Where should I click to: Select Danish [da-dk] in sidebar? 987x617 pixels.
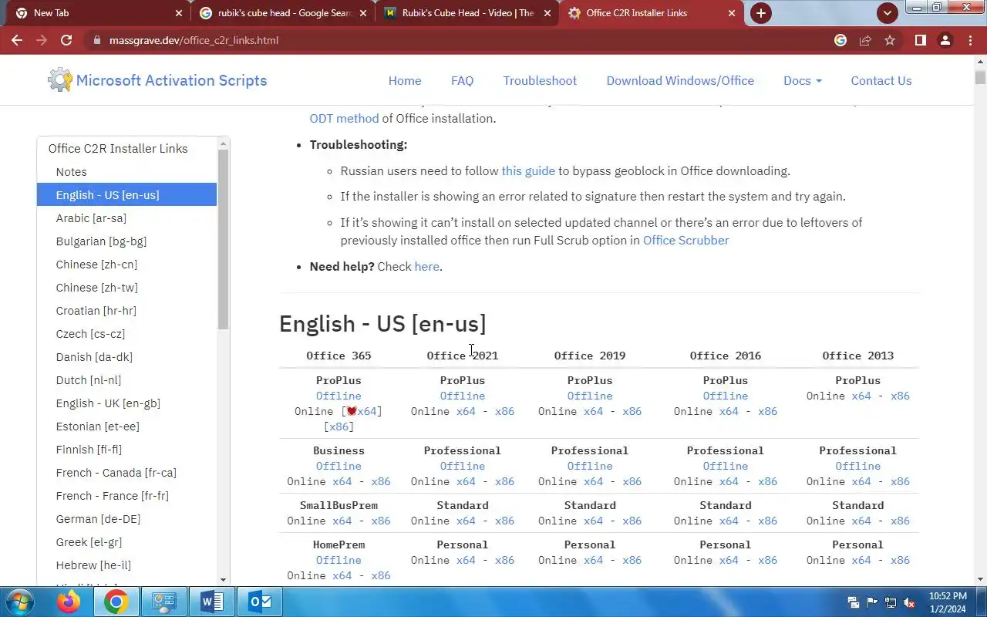126,357
